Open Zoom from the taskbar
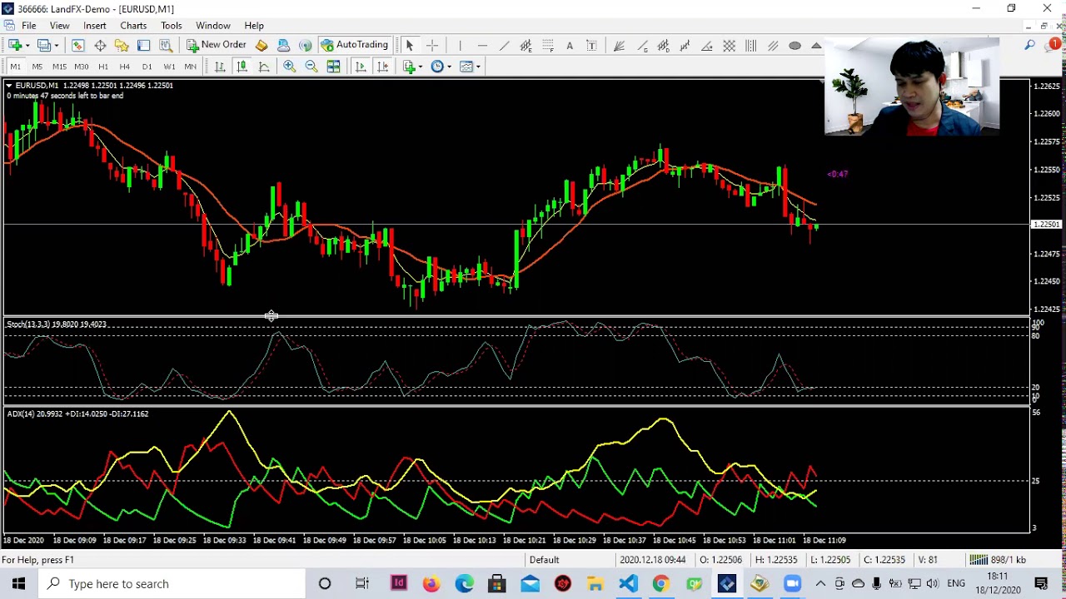The image size is (1066, 599). [x=792, y=584]
